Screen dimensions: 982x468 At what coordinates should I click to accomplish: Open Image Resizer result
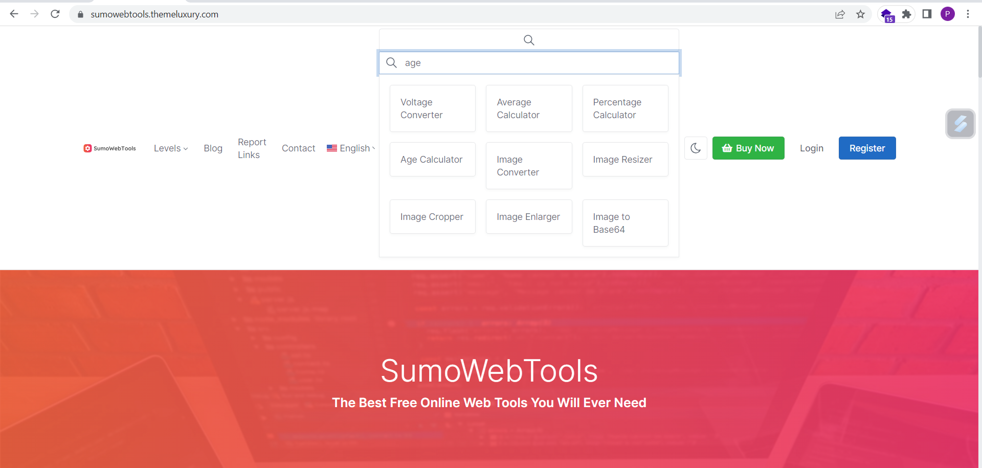tap(625, 160)
